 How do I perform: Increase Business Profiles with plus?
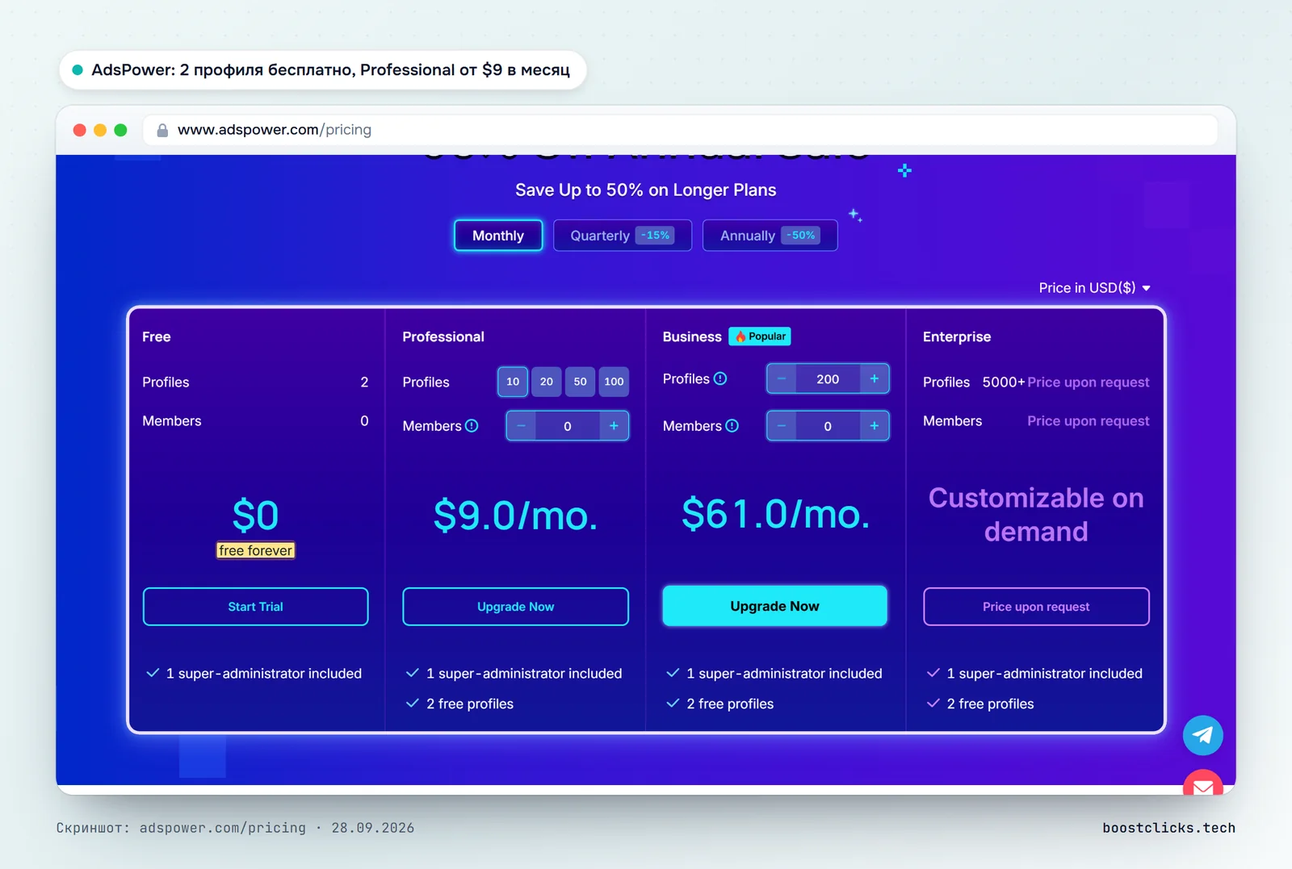874,378
